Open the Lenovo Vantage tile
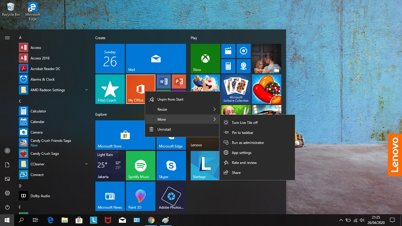The image size is (402, 226). [205, 166]
